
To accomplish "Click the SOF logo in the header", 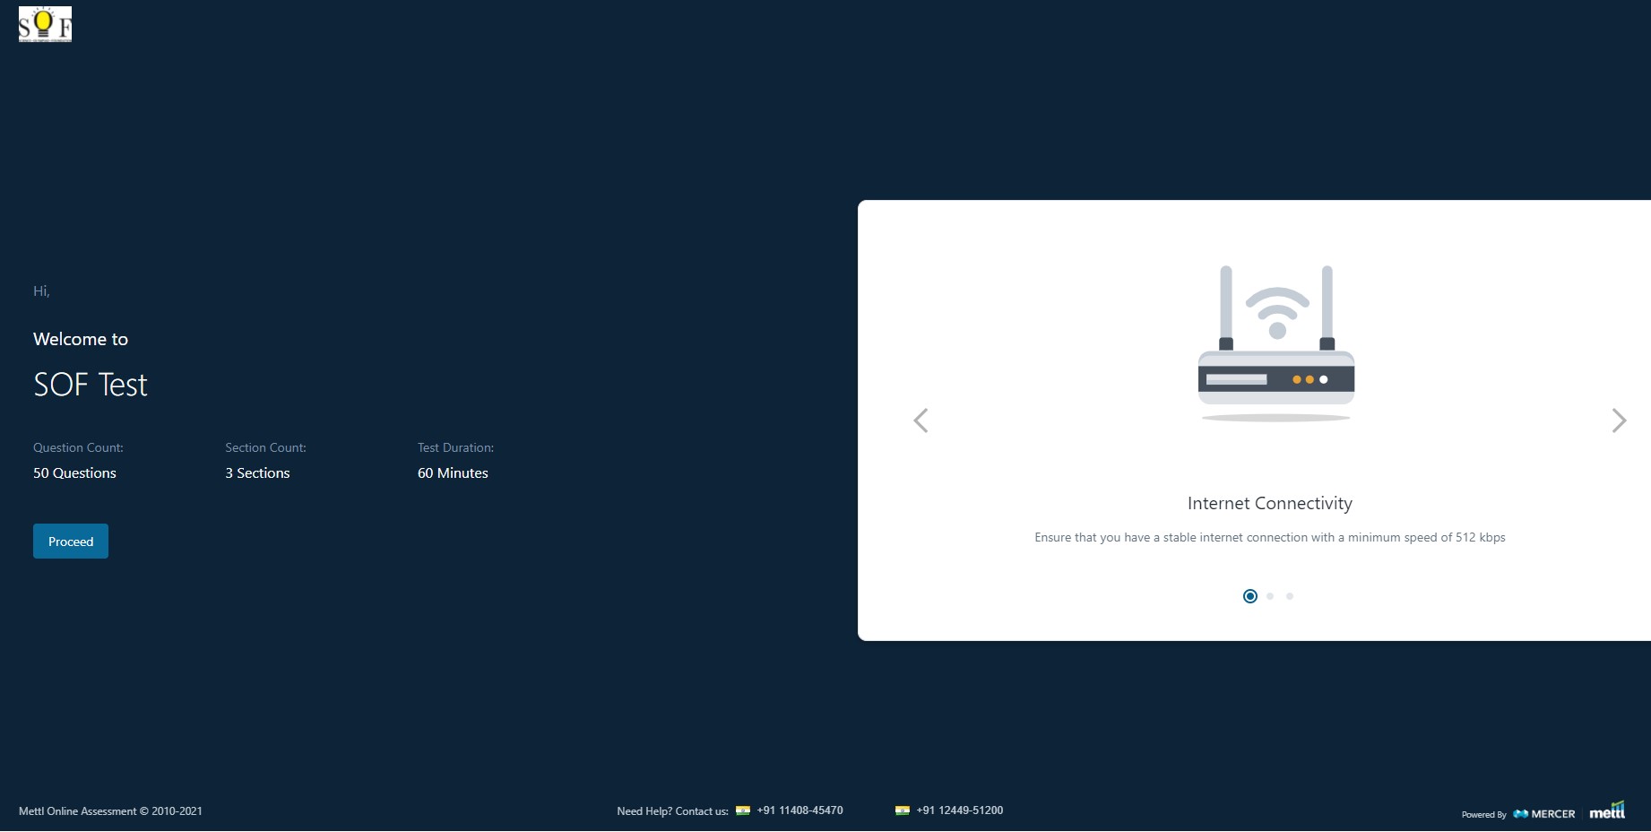I will [45, 24].
